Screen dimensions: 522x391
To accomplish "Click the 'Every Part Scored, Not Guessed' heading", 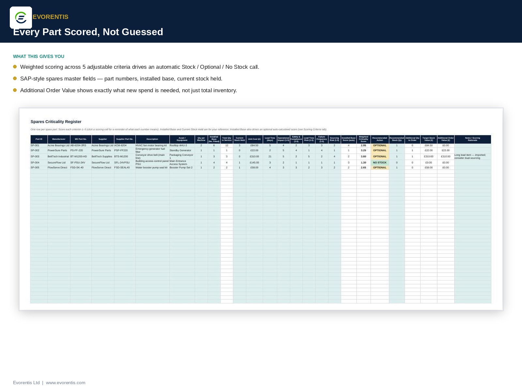I will coord(88,32).
